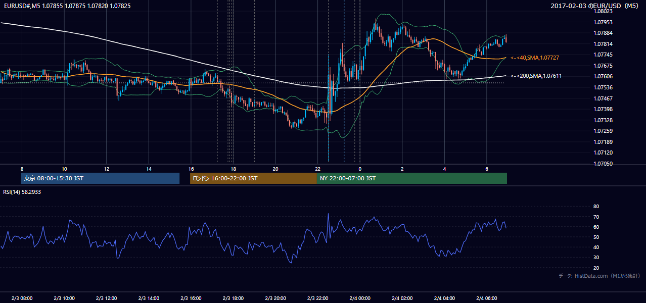646x303 pixels.
Task: Click the 16 hour label under price chart
Action: click(x=191, y=169)
